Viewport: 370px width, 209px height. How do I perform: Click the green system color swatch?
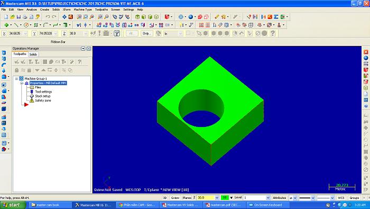point(225,198)
